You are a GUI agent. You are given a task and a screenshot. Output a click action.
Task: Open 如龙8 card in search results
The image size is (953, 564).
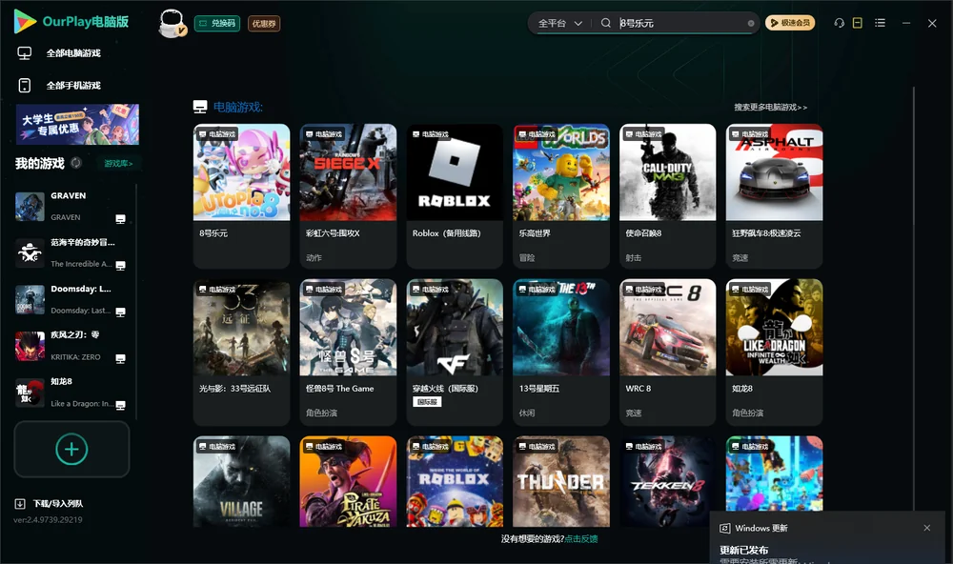[x=774, y=352]
